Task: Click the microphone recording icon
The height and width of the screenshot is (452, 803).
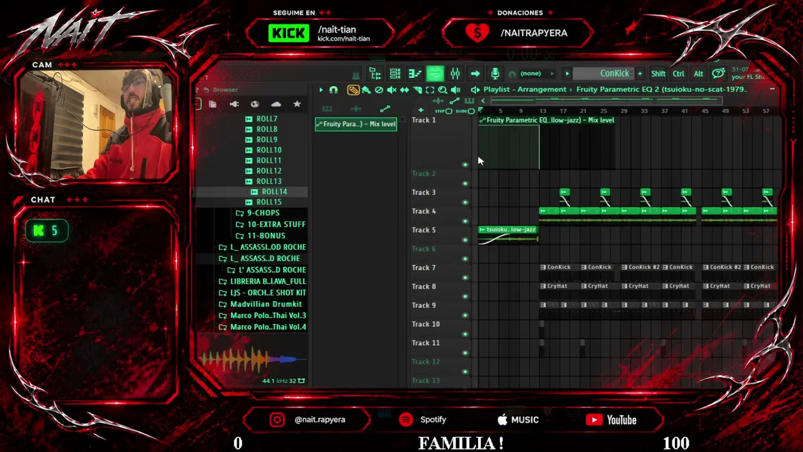Action: (x=495, y=73)
